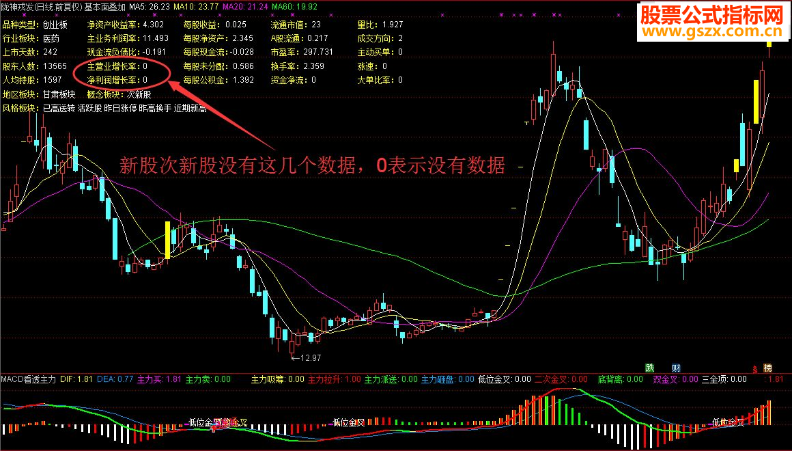Click the green 跌 marker icon
The height and width of the screenshot is (451, 792).
[x=649, y=368]
